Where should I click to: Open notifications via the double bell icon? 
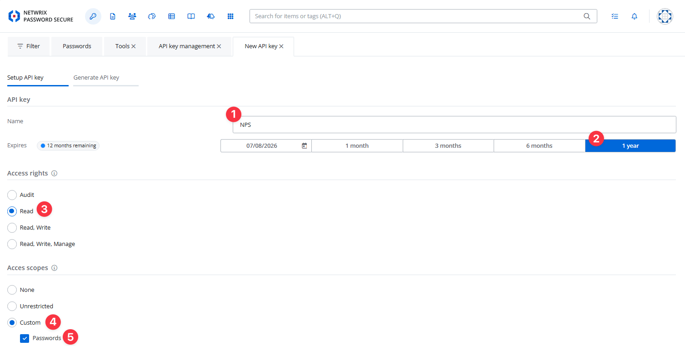click(210, 16)
